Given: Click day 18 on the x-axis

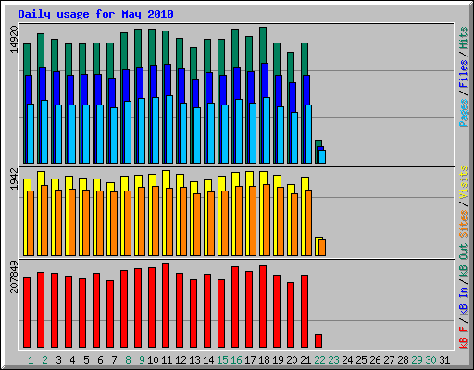Looking at the screenshot, I should pos(264,360).
